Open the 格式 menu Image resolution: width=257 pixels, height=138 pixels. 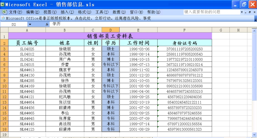click(x=84, y=12)
